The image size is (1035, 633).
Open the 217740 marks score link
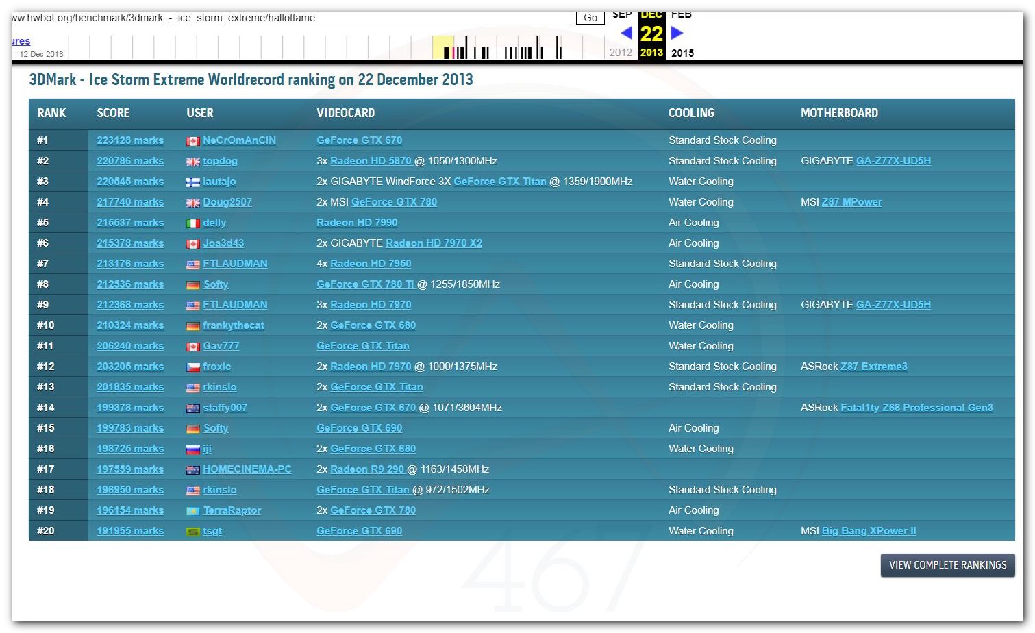[x=130, y=202]
